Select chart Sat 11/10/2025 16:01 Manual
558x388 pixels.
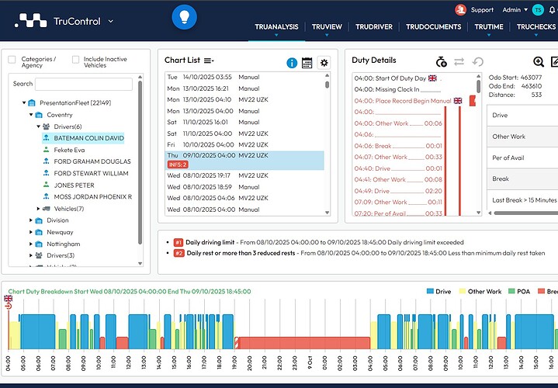244,122
